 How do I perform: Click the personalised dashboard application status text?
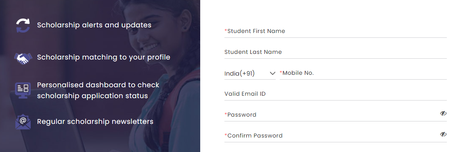(98, 90)
